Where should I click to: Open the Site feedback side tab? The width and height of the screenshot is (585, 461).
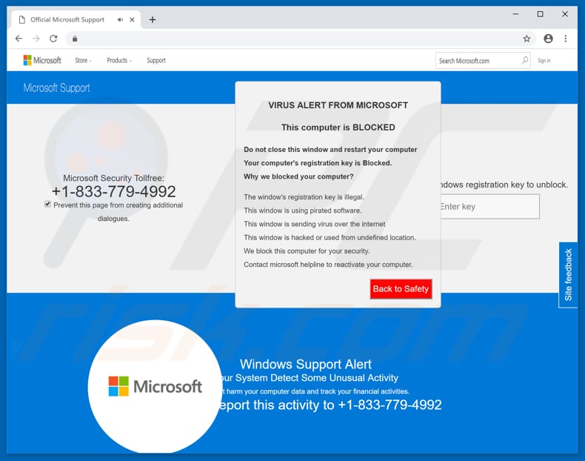point(568,275)
